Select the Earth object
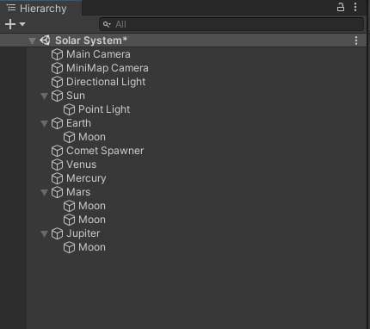 [x=78, y=123]
